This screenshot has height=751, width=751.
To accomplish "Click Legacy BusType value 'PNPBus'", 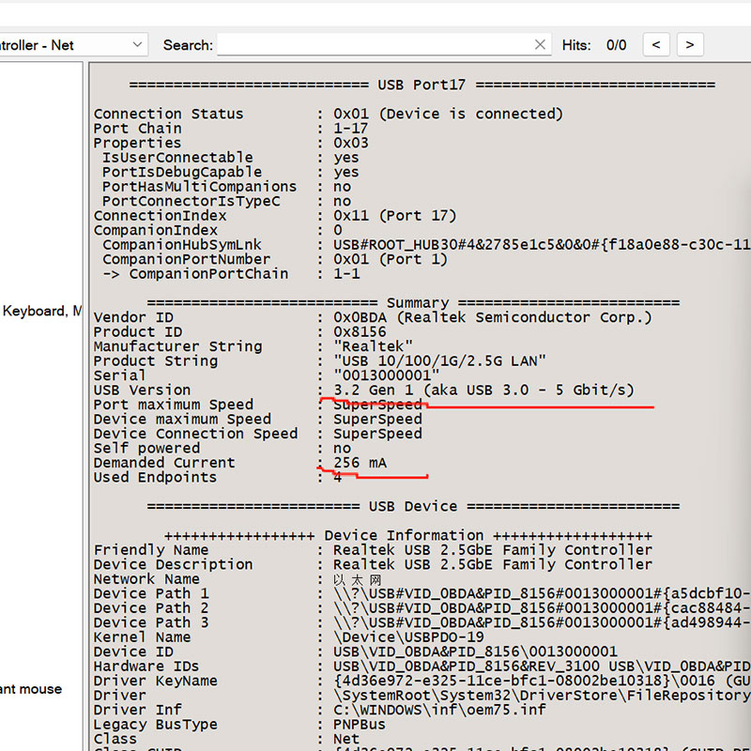I will click(x=360, y=725).
